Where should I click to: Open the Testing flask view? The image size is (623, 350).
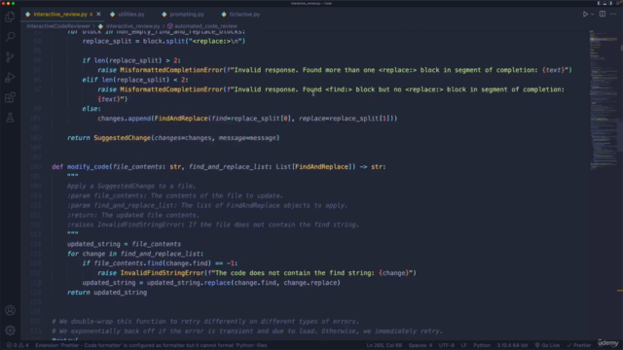pyautogui.click(x=10, y=118)
